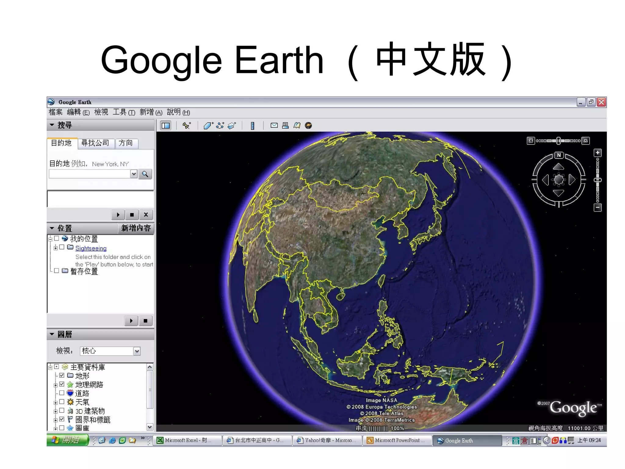Viewport: 625px width, 469px height.
Task: Add an image overlay from the toolbar
Action: click(232, 125)
